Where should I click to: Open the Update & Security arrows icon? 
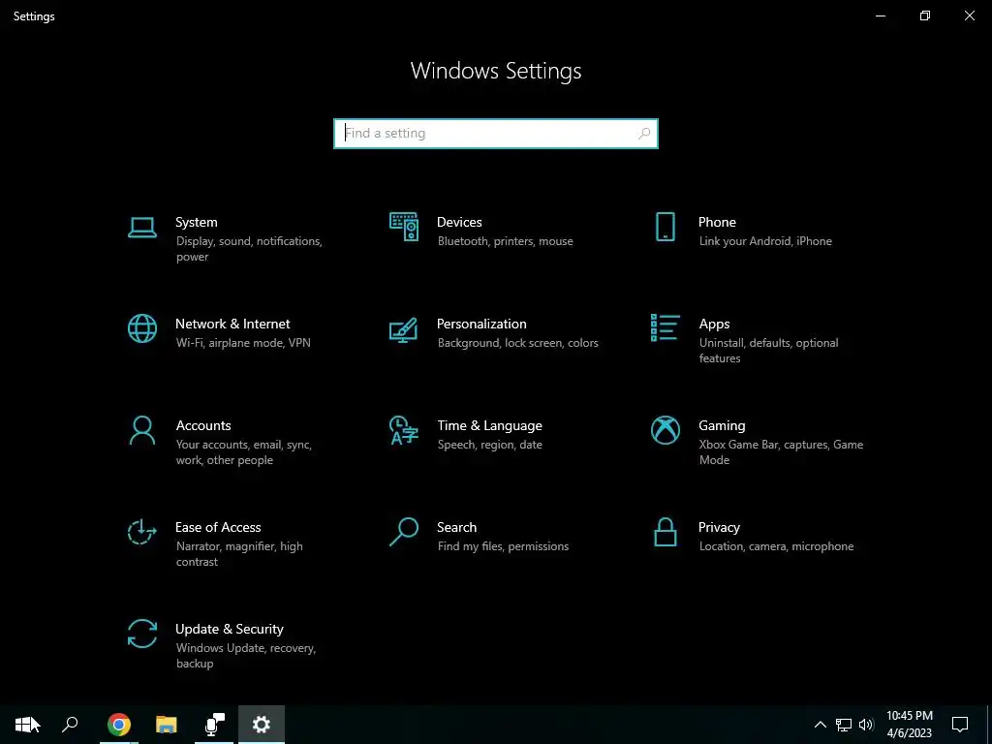click(141, 634)
